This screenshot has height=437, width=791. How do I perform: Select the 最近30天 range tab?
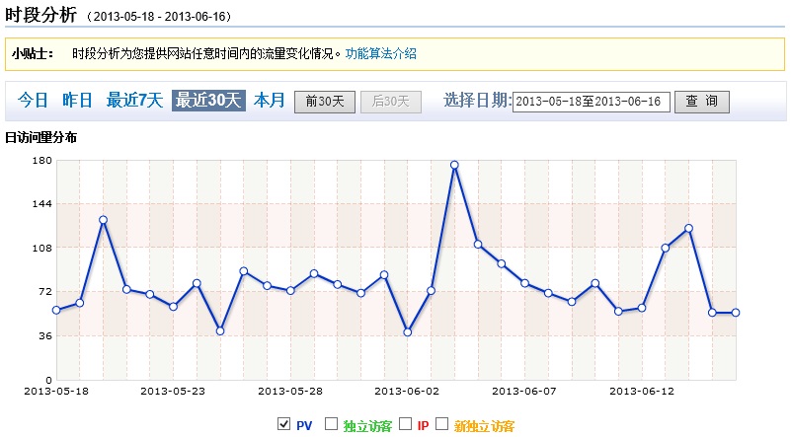pos(208,101)
